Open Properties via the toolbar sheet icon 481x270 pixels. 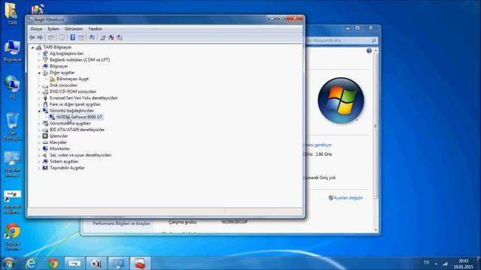[x=62, y=37]
